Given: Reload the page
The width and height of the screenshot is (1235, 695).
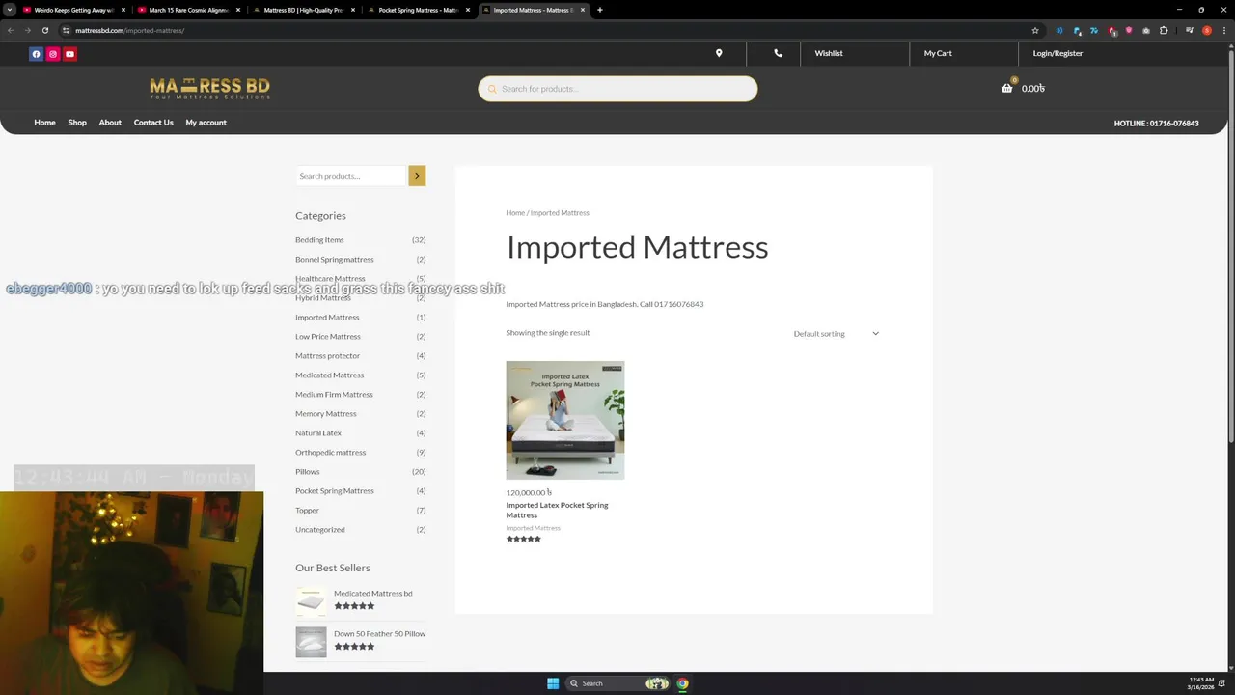Looking at the screenshot, I should click(x=44, y=30).
